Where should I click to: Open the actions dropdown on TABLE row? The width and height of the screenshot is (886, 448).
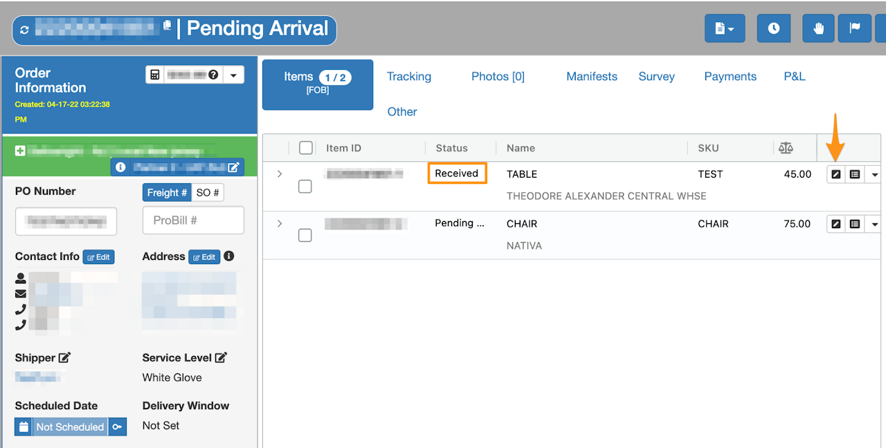click(x=874, y=175)
